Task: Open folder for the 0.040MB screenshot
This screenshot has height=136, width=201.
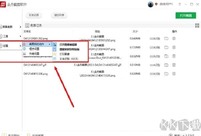Action: tap(166, 38)
